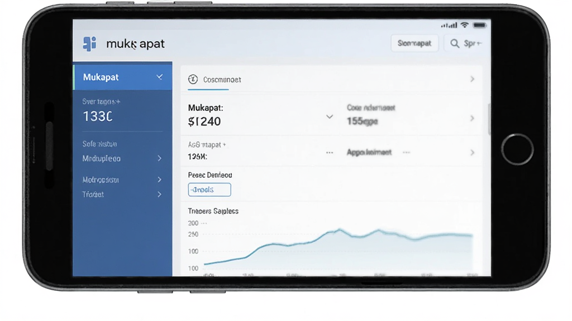Tap the Wi-Fi status icon
Image resolution: width=572 pixels, height=321 pixels.
coord(464,25)
